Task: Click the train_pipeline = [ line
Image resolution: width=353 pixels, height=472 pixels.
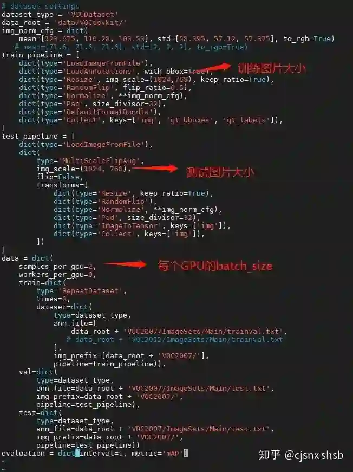Action: (x=41, y=55)
